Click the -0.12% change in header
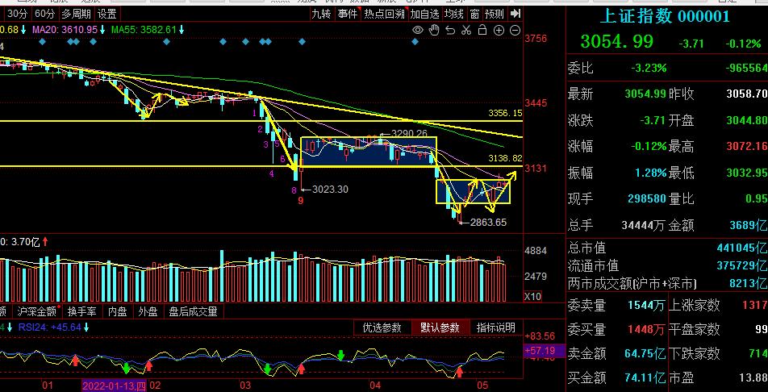This screenshot has width=768, height=392. [743, 44]
